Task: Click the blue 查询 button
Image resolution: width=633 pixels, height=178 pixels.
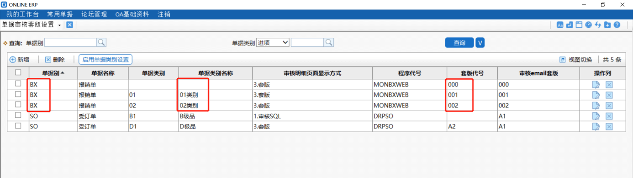Action: (459, 43)
